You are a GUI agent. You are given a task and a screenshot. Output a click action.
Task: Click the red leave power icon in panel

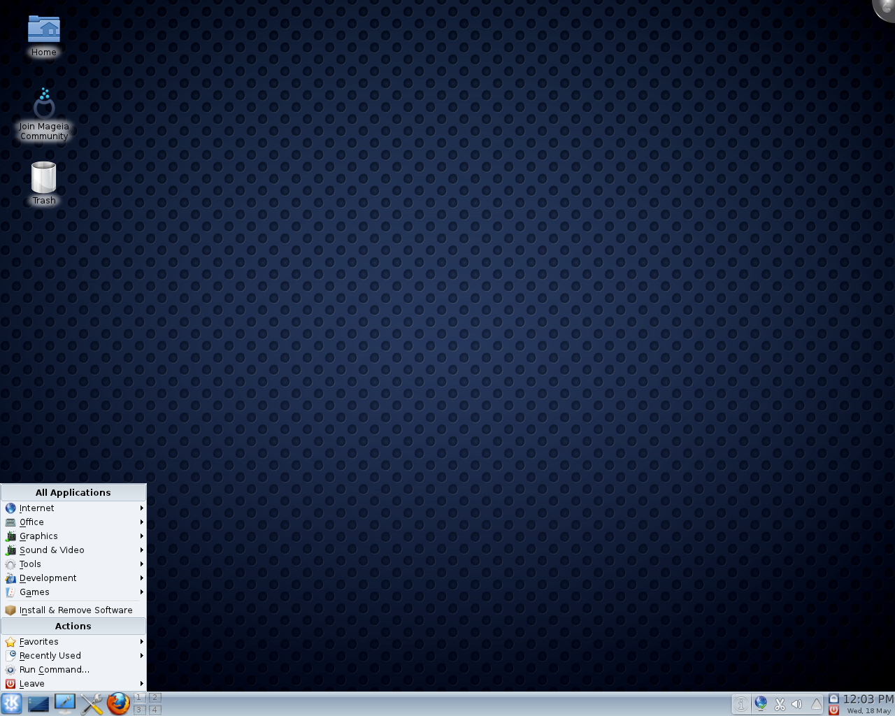pos(833,710)
